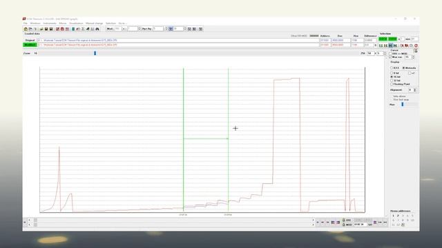The height and width of the screenshot is (248, 442).
Task: Click the red power icon in selection toolbar
Action: coord(416,45)
